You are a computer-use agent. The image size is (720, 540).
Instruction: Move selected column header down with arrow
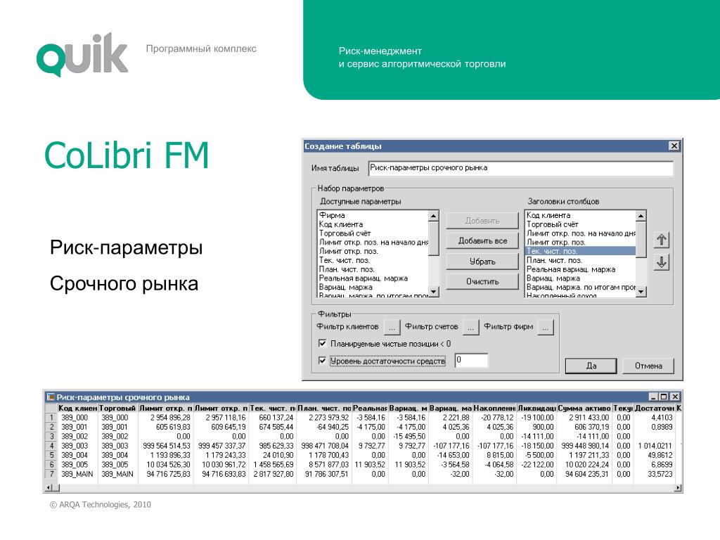661,262
